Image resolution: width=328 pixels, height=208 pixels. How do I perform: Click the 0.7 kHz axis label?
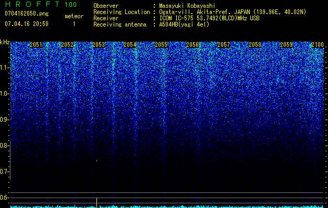point(4,172)
